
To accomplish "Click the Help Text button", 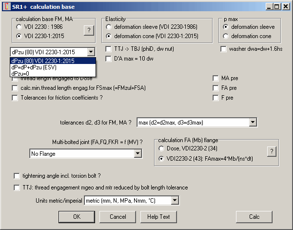I will [x=158, y=216].
